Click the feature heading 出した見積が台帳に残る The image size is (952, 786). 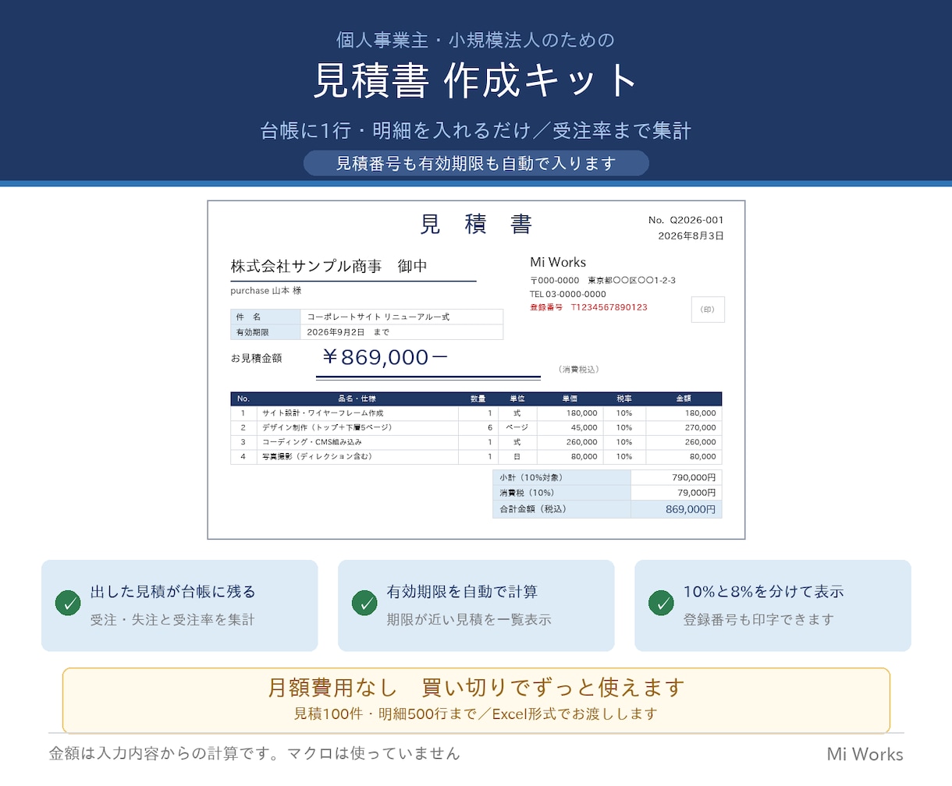point(173,591)
